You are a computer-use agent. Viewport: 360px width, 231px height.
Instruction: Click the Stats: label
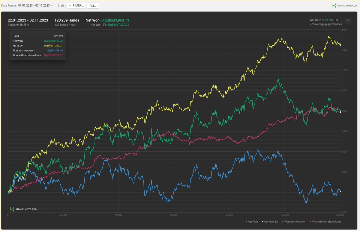point(61,5)
